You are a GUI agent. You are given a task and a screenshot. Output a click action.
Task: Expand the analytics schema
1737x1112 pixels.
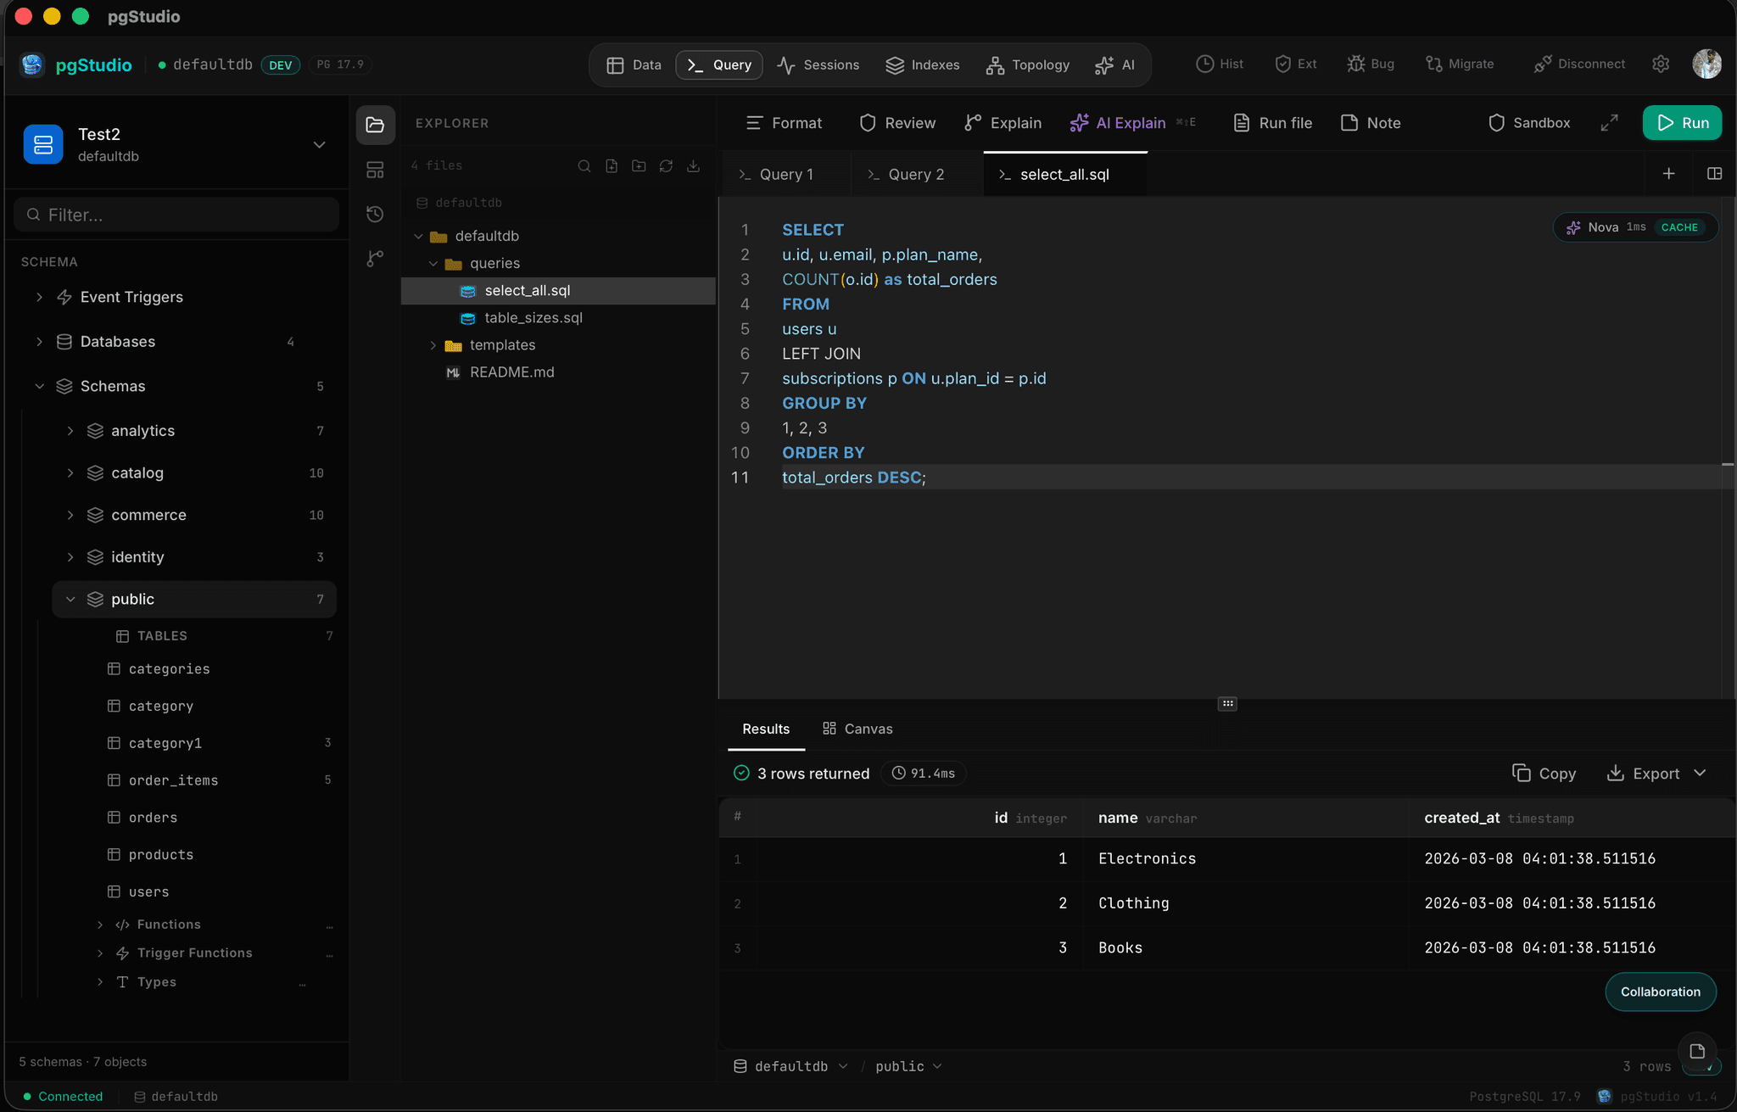70,431
